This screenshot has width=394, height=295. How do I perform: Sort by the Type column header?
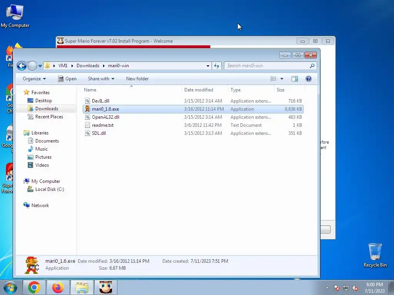(x=235, y=90)
